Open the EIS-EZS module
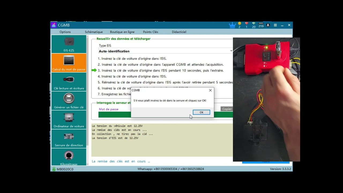This screenshot has height=193, width=343. pyautogui.click(x=69, y=44)
